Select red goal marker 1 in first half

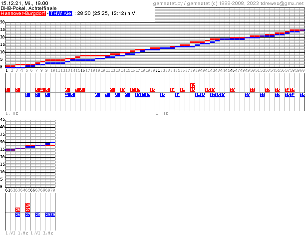point(7,90)
